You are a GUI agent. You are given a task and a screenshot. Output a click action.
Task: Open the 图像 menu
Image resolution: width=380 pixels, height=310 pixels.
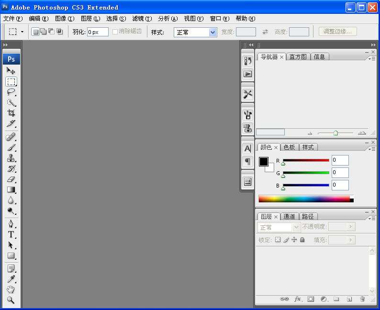click(65, 19)
